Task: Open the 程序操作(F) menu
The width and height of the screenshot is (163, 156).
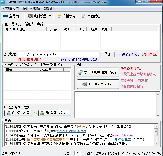Action: pyautogui.click(x=11, y=9)
